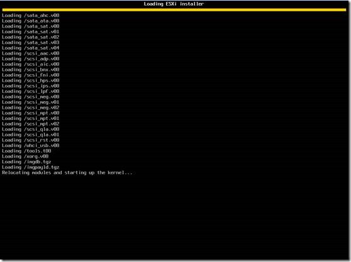Select the "Loading /scsi_adp.v00" line
The height and width of the screenshot is (262, 351).
31,59
